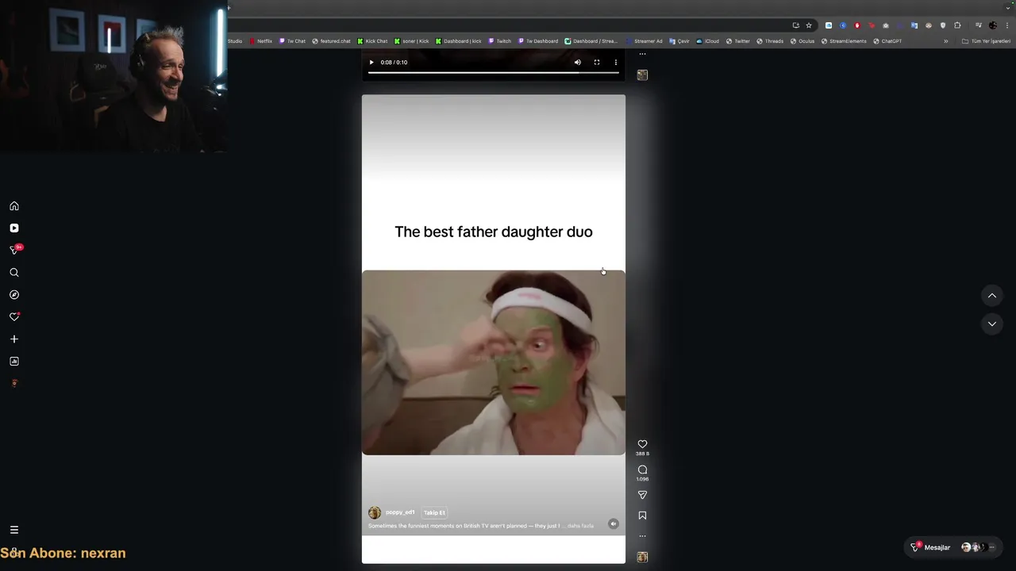
Task: Open the browser Extensions puzzle icon
Action: [957, 25]
